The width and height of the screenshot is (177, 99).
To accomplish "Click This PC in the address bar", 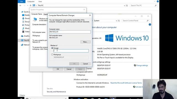I will click(41, 5).
